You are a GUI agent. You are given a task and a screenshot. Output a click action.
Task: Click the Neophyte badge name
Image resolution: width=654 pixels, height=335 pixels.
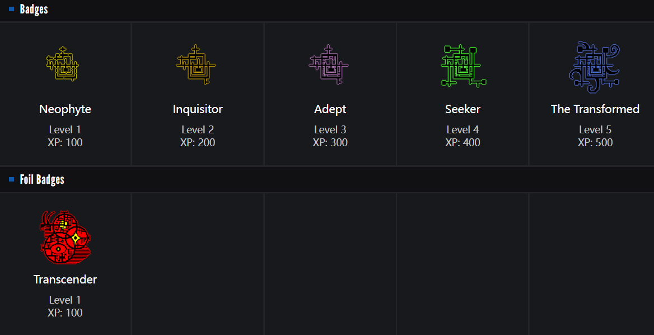click(x=65, y=109)
